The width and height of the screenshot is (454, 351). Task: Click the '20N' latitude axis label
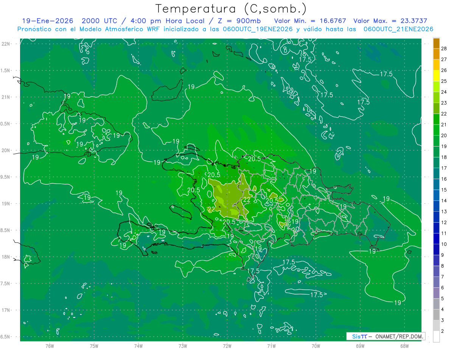[6, 150]
